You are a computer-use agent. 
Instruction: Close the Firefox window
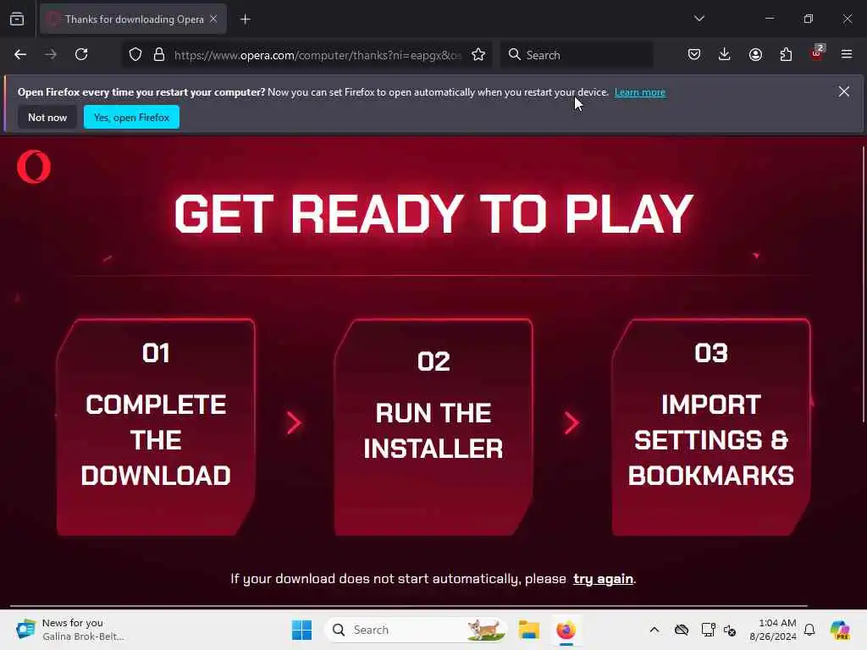[847, 19]
